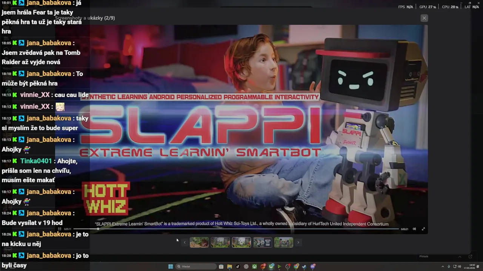Open the system volume tray icon
Image resolution: width=483 pixels, height=271 pixels.
pyautogui.click(x=459, y=266)
